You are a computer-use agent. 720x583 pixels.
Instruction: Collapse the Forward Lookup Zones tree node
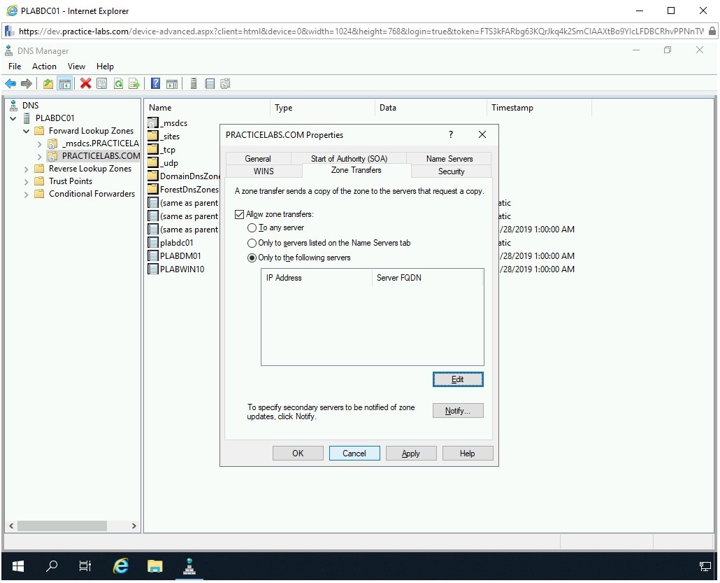[x=27, y=131]
